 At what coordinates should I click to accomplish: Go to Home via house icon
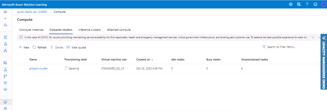(5, 25)
